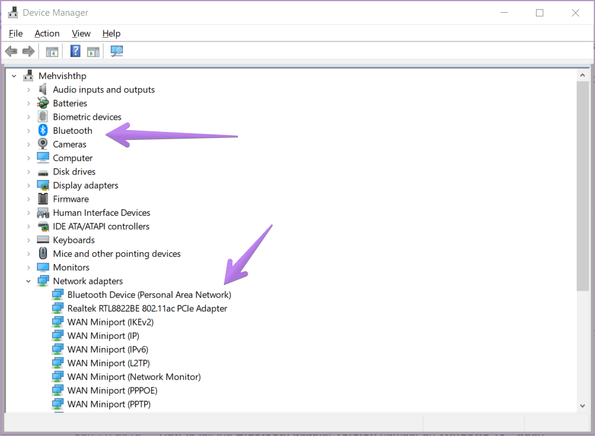This screenshot has width=595, height=436.
Task: Expand the Display adapters category
Action: tap(29, 185)
